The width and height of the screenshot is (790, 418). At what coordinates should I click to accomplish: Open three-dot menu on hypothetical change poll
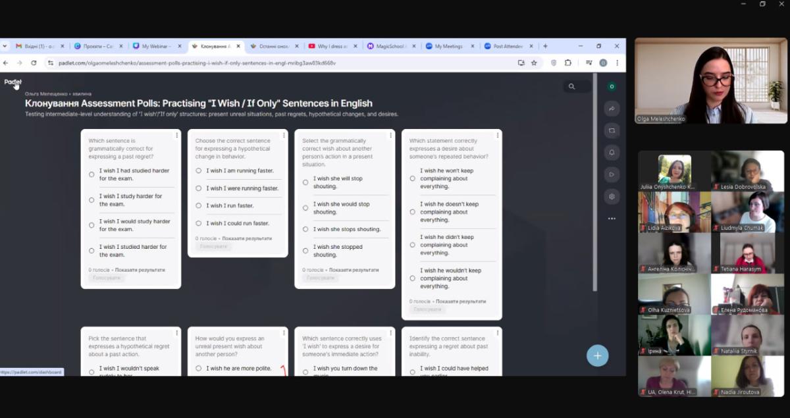(284, 135)
